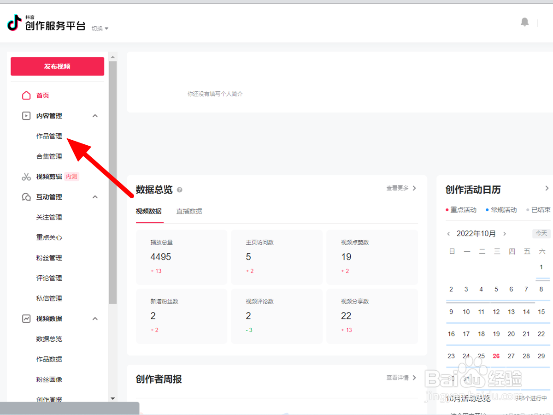This screenshot has width=553, height=415.
Task: Click 发布视频 button
Action: pyautogui.click(x=57, y=66)
